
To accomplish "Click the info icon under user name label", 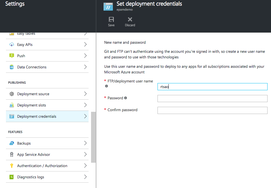I will [x=106, y=86].
